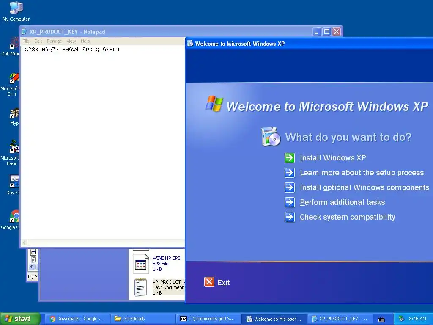The image size is (433, 325).
Task: Open the DataWa desktop shortcut
Action: tap(14, 44)
